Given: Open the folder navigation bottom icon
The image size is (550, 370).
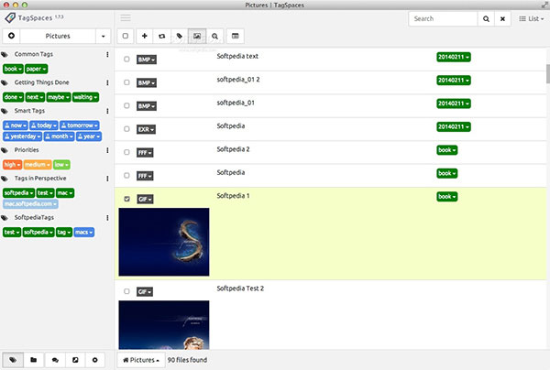Looking at the screenshot, I should 34,360.
